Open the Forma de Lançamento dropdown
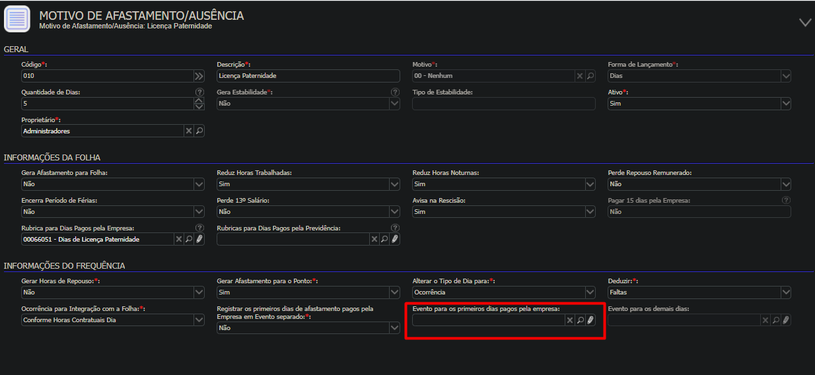The height and width of the screenshot is (375, 815). [x=786, y=76]
